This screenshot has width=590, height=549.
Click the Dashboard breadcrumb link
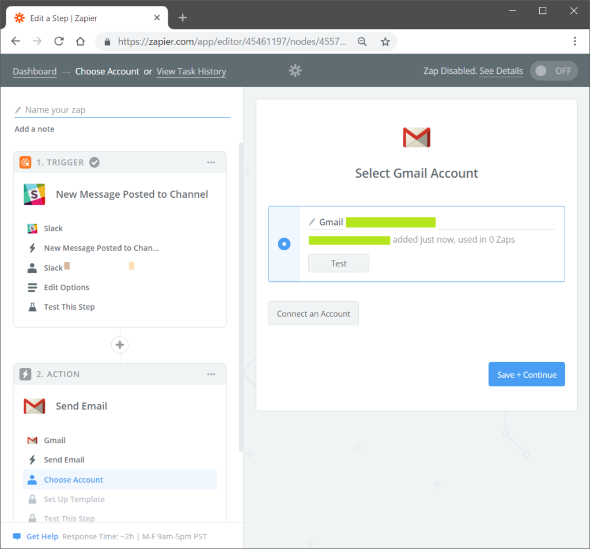click(35, 72)
